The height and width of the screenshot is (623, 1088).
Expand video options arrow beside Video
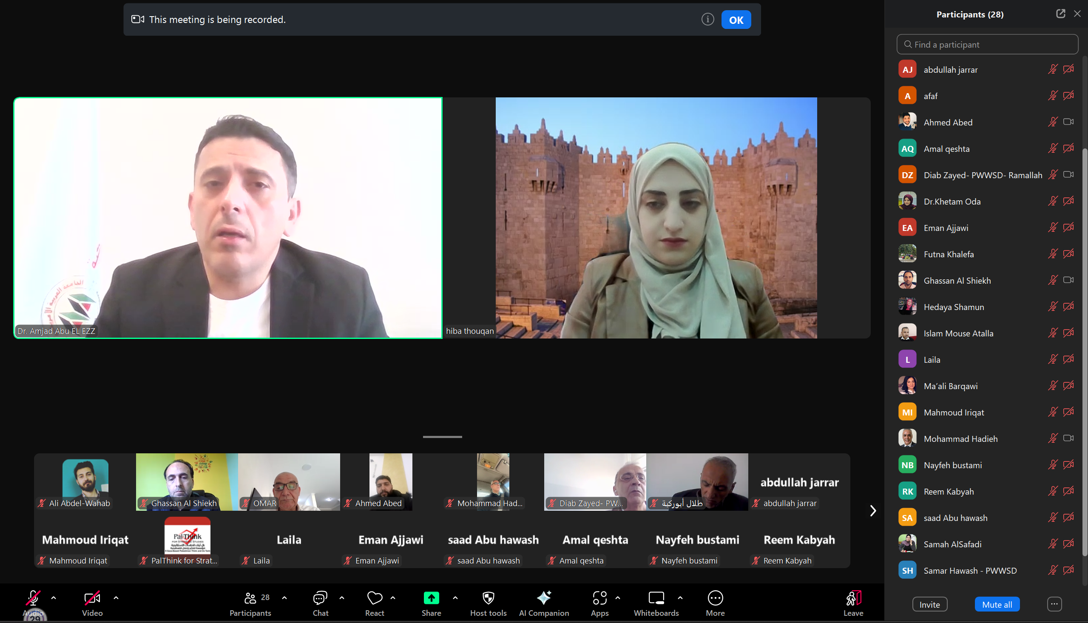pos(116,597)
